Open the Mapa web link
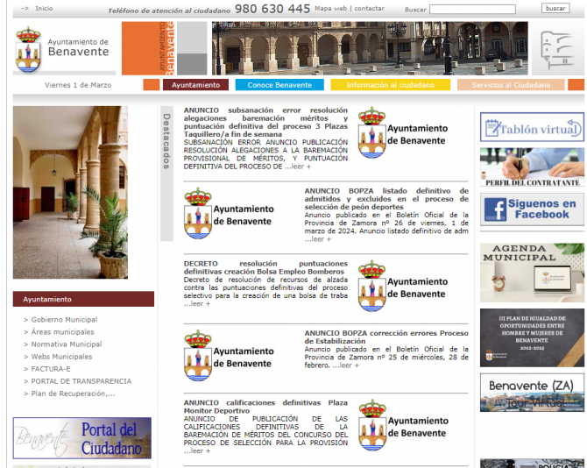Screen dimensions: 587x468 pos(329,9)
